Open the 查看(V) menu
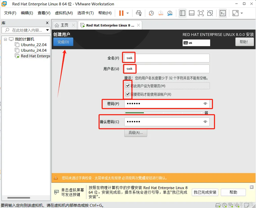Viewport: 256px width, 208px height. [44, 13]
